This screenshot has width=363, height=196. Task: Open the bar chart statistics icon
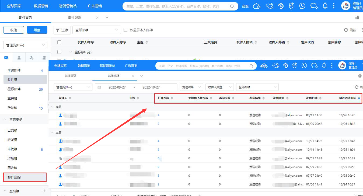point(357,17)
